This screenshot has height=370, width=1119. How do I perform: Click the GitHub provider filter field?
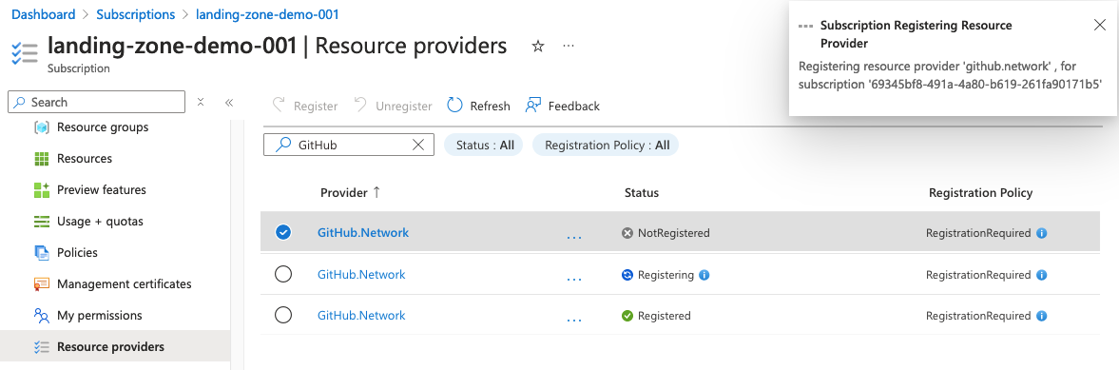coord(348,145)
